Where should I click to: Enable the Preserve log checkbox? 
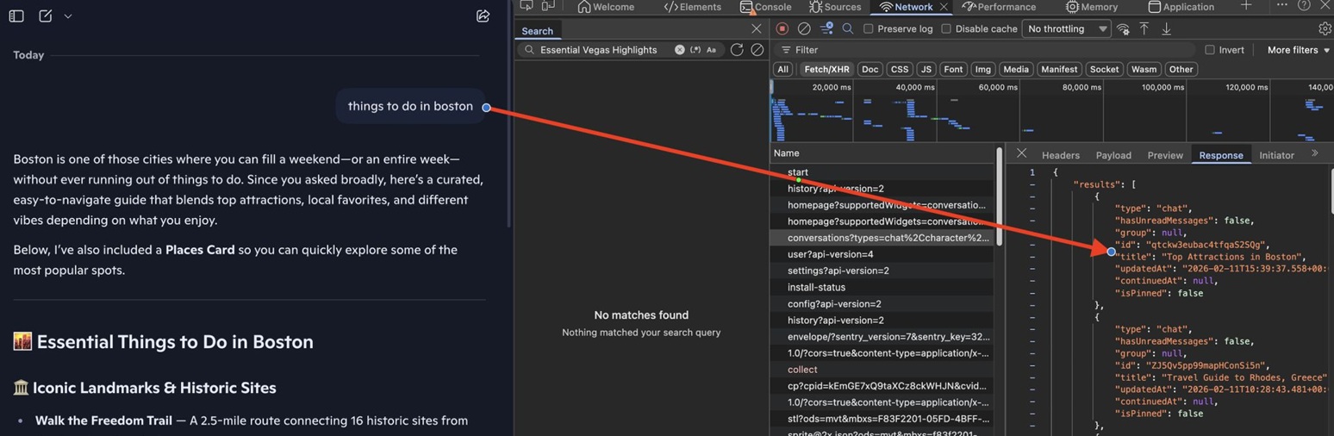[869, 28]
